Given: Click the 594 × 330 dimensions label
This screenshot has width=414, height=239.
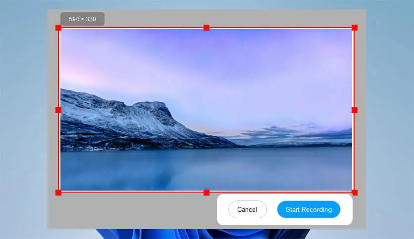Looking at the screenshot, I should 82,19.
